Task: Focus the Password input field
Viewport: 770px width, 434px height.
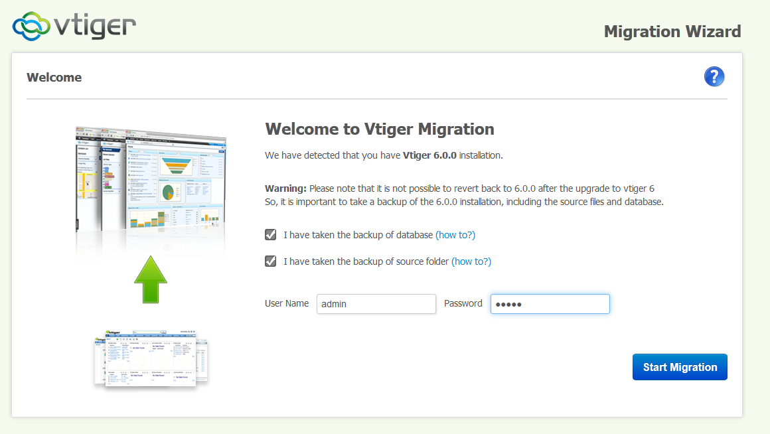Action: [x=550, y=304]
